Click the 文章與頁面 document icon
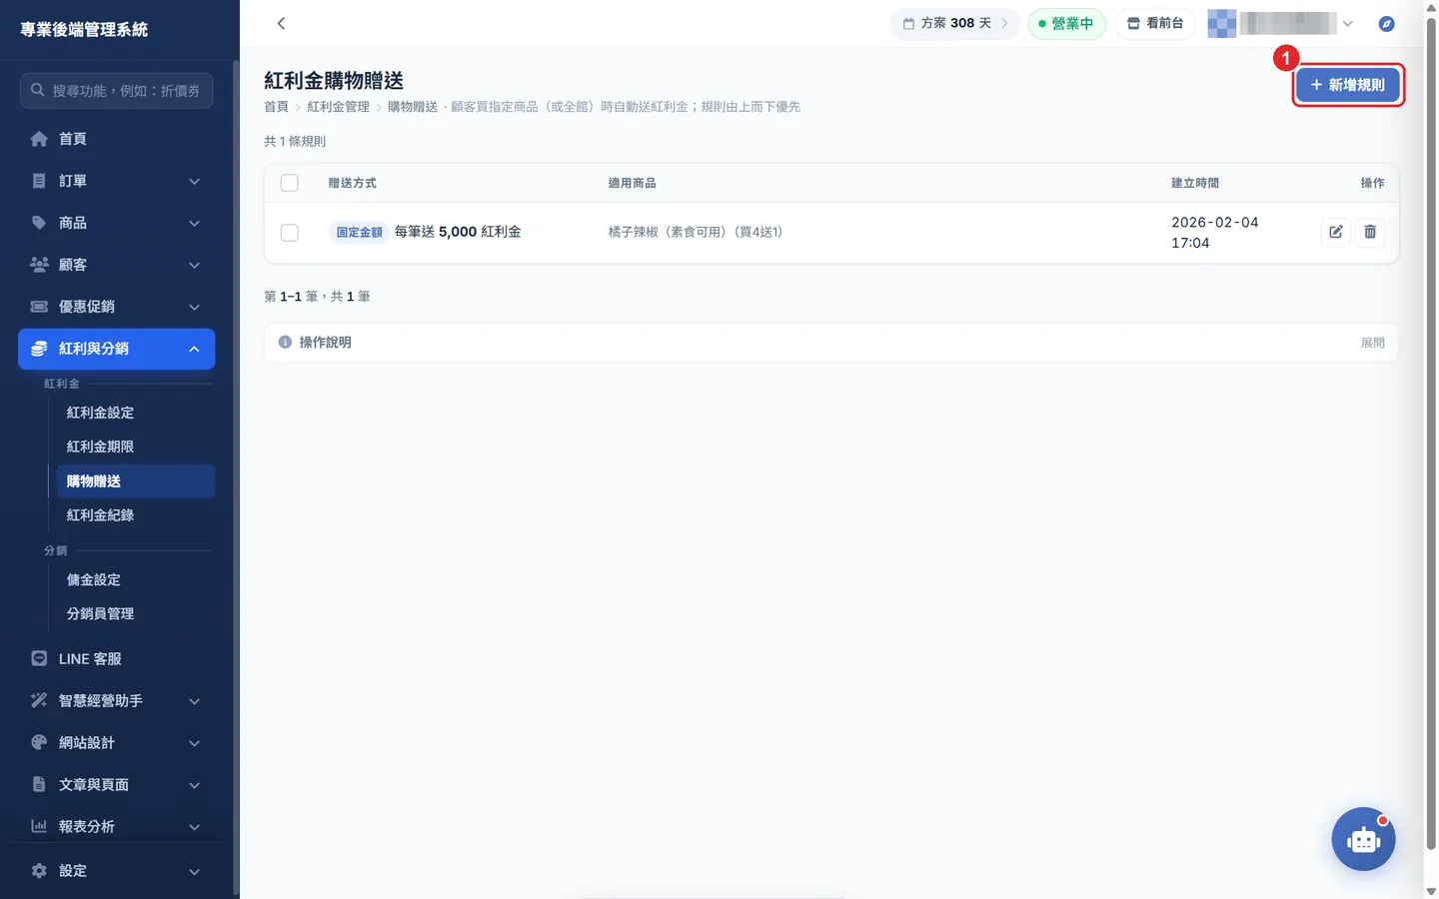 coord(39,785)
